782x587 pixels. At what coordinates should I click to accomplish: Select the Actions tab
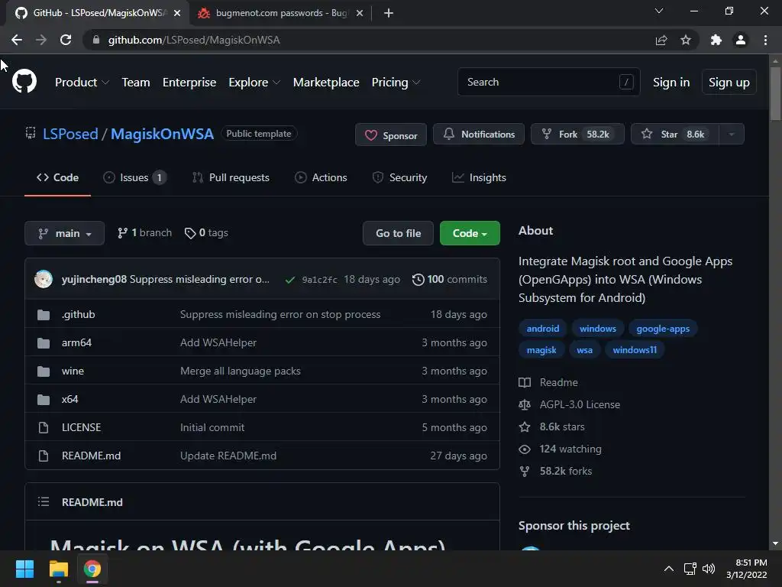coord(321,177)
